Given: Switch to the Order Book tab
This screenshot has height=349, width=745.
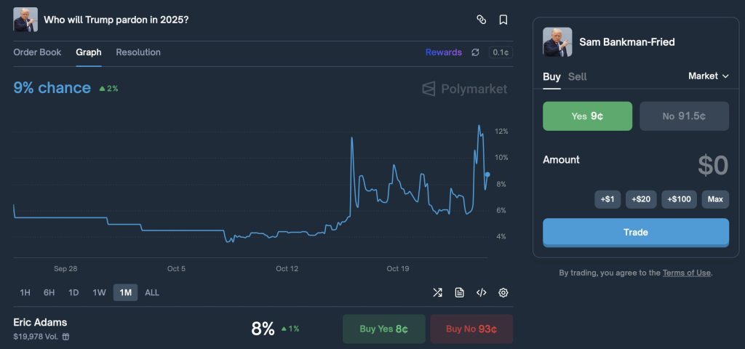Looking at the screenshot, I should [x=37, y=52].
